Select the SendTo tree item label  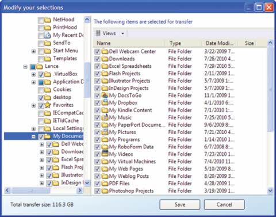point(62,43)
